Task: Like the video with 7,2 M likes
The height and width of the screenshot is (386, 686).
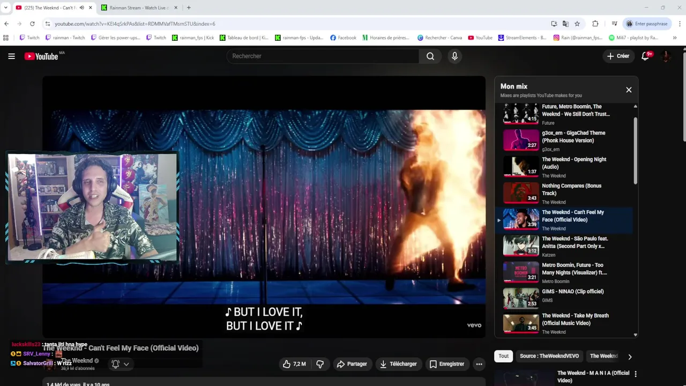Action: click(x=294, y=364)
